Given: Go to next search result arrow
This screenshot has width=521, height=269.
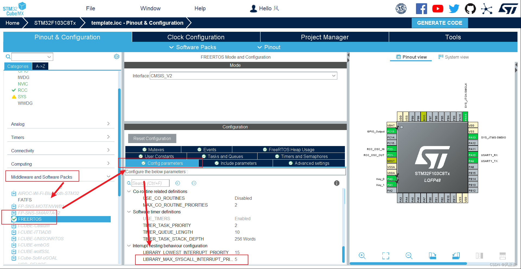Looking at the screenshot, I should (x=194, y=183).
